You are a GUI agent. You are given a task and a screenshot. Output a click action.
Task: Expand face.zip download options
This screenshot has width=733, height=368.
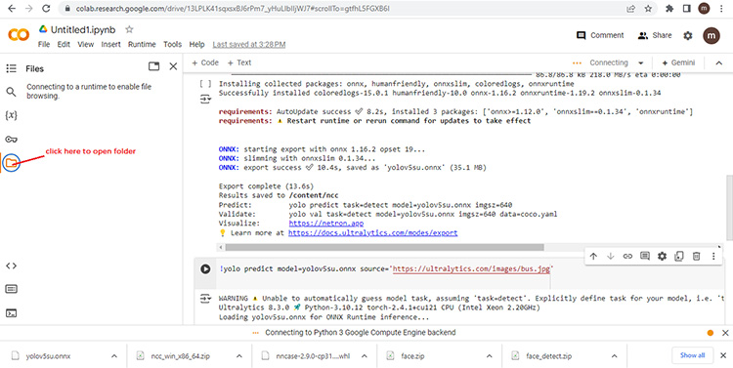point(489,356)
